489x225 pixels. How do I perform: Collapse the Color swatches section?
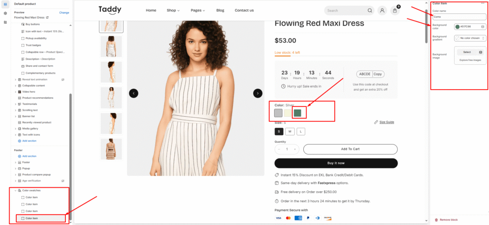(x=15, y=190)
